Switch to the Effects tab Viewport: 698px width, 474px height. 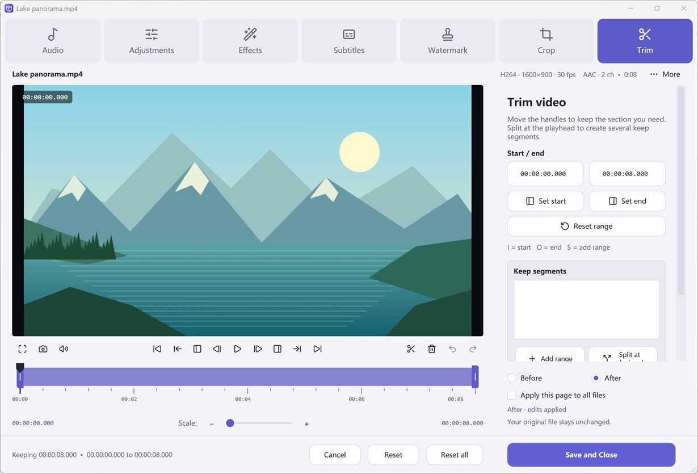250,41
